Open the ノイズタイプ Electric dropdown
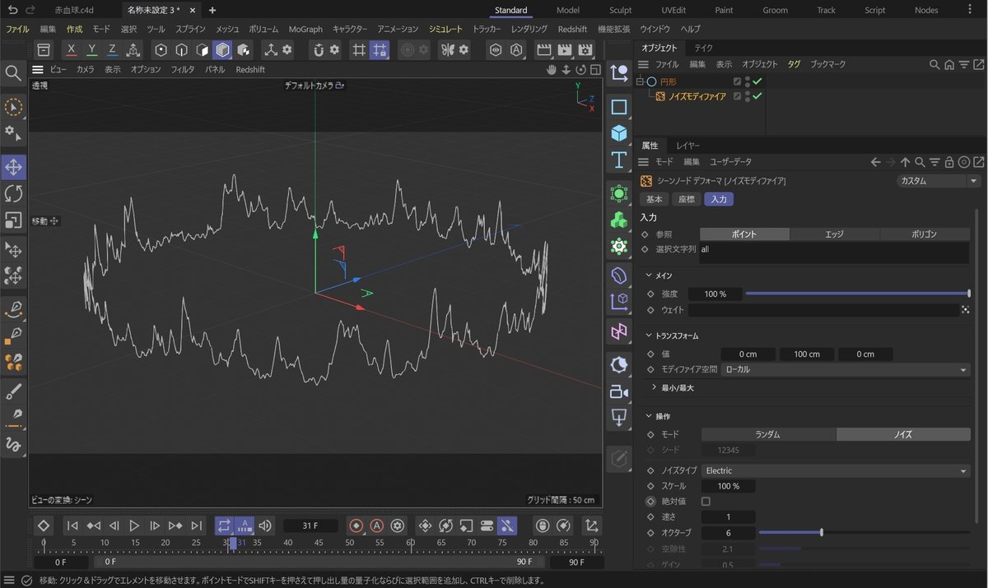 coord(835,470)
